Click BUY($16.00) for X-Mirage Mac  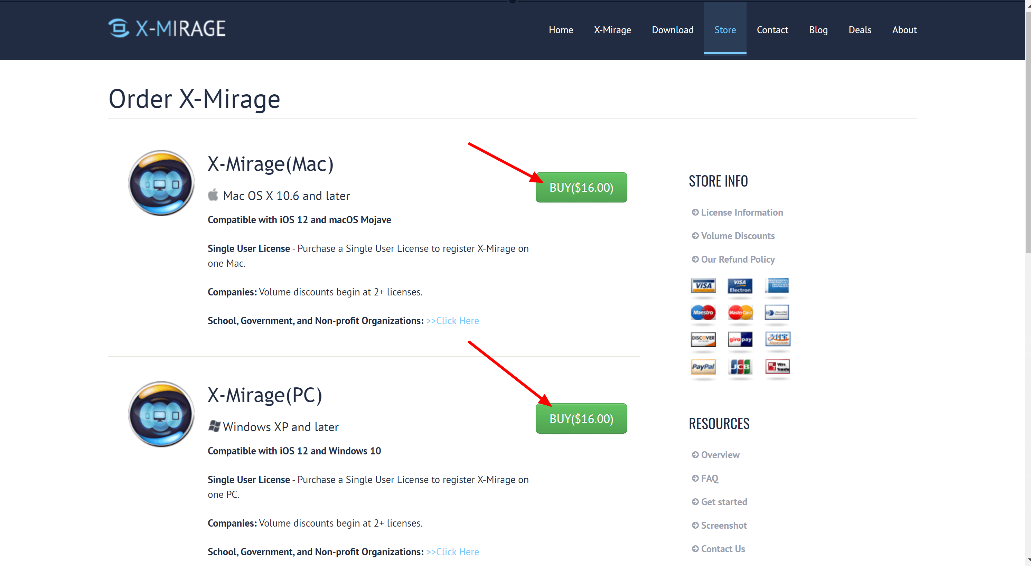tap(580, 187)
